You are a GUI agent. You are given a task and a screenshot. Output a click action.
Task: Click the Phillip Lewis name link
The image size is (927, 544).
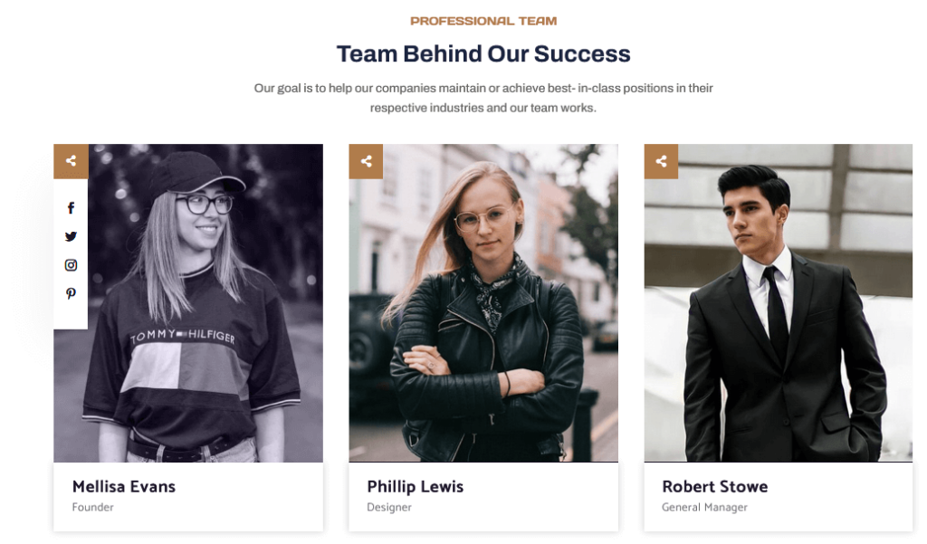coord(415,486)
